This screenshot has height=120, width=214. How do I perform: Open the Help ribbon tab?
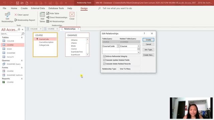tap(70, 8)
